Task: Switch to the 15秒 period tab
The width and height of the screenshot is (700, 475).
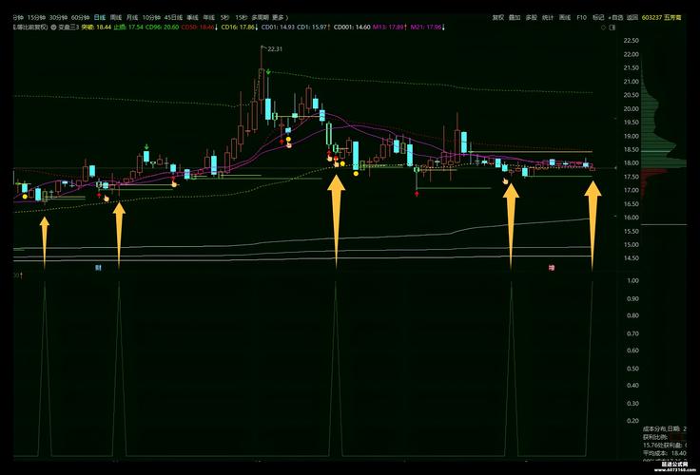Action: click(x=241, y=17)
